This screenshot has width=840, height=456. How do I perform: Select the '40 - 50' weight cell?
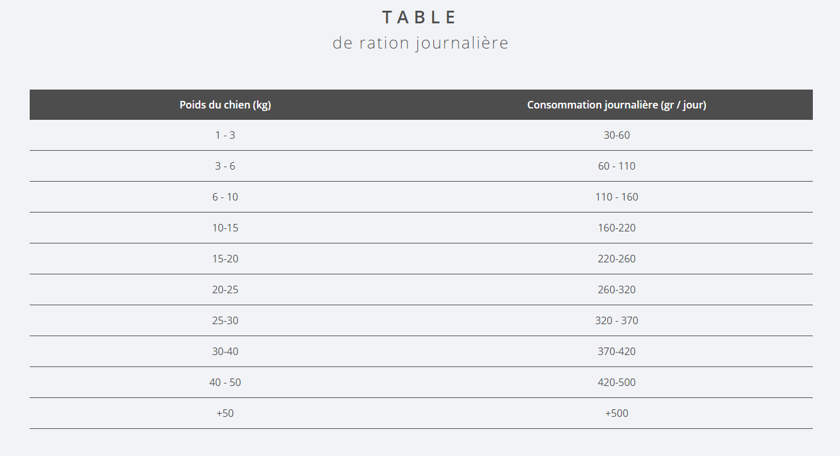[x=225, y=382]
